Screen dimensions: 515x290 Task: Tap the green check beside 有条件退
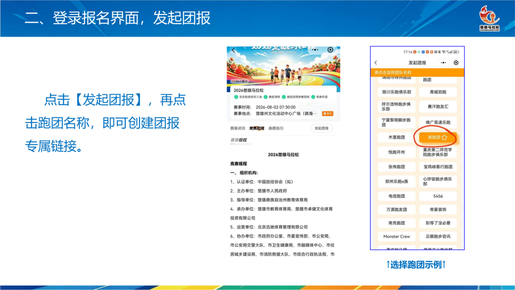(313, 97)
